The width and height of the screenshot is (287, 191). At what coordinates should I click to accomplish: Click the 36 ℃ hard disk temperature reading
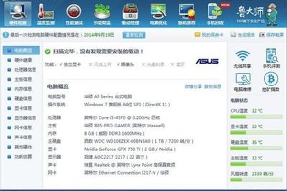click(x=257, y=142)
